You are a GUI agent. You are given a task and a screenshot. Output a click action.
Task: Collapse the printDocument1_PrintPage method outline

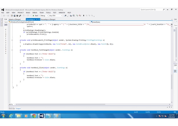coord(12,40)
